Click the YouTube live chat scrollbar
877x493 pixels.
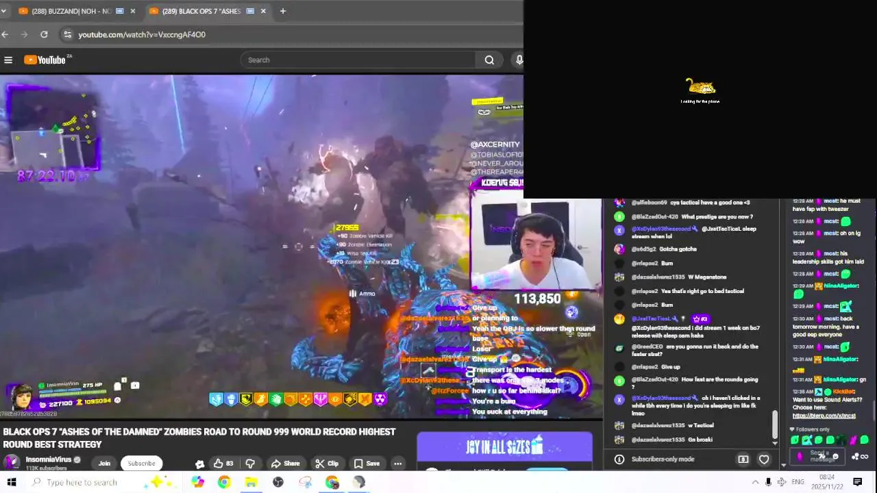(x=775, y=425)
